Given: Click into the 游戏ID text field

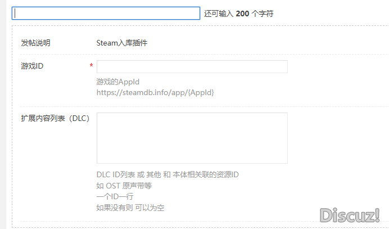Looking at the screenshot, I should tap(192, 66).
